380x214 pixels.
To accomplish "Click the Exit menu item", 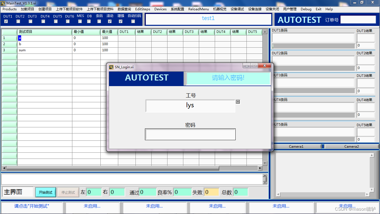I will (x=319, y=9).
